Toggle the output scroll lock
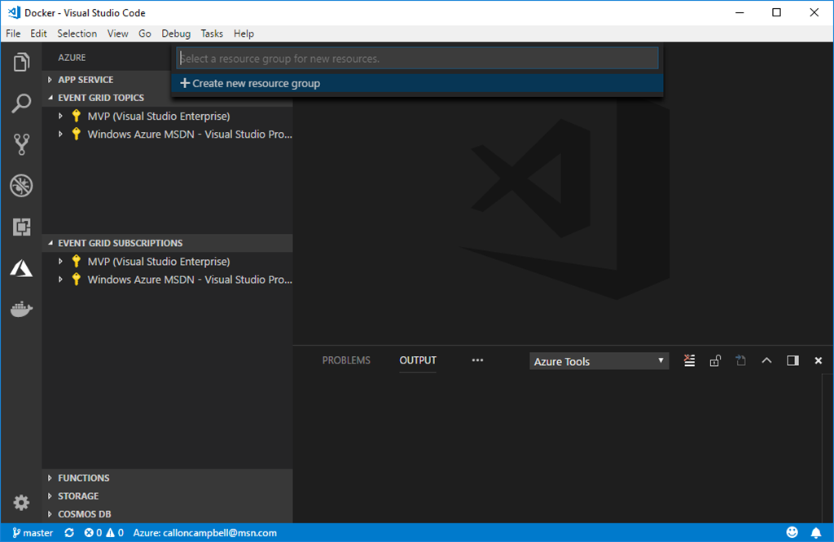This screenshot has width=834, height=542. tap(714, 361)
